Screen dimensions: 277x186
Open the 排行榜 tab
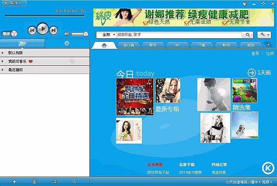point(129,45)
